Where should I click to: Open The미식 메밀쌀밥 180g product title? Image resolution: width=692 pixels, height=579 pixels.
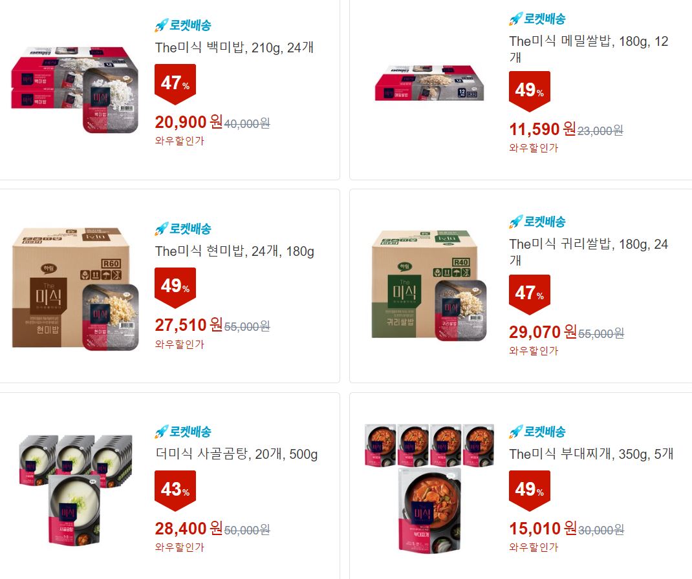[589, 49]
